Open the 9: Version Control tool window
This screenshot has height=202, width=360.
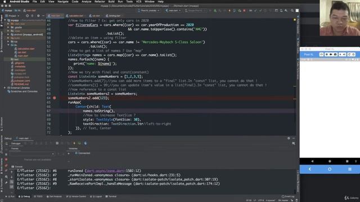click(76, 196)
